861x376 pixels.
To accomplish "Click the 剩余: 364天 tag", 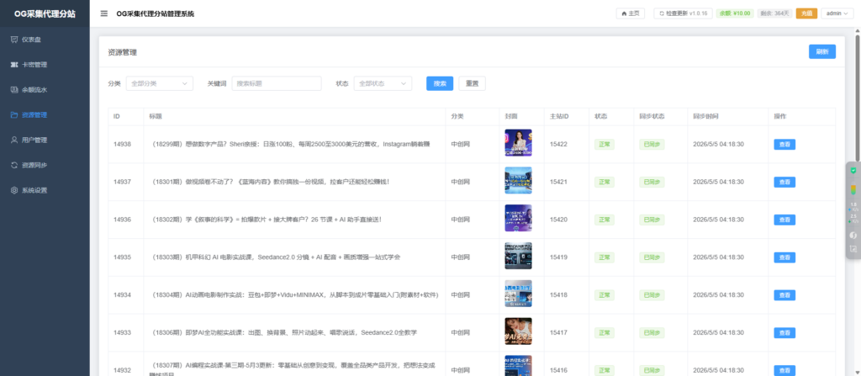I will [x=774, y=13].
